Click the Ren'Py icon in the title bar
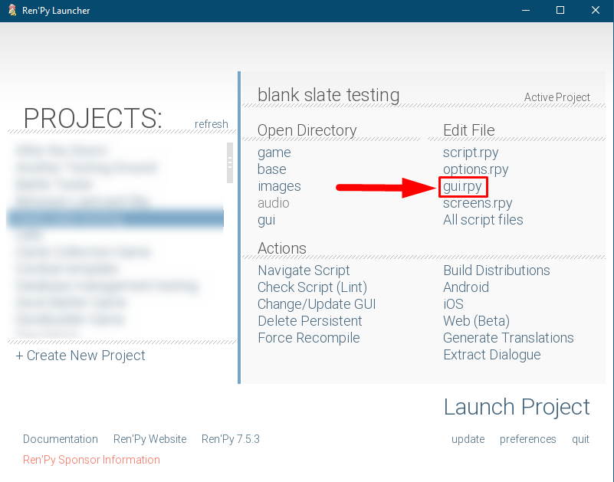 11,10
